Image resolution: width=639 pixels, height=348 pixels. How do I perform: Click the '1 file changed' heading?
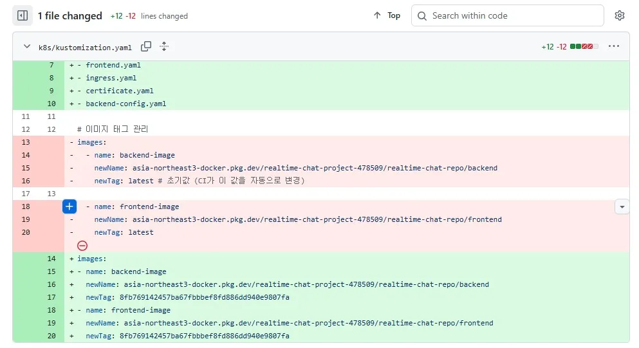(69, 15)
